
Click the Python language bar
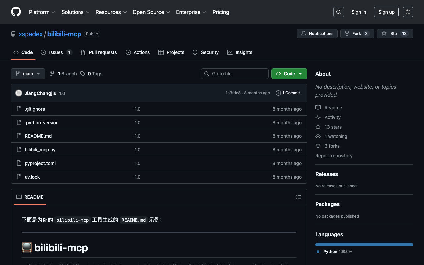[x=364, y=245]
